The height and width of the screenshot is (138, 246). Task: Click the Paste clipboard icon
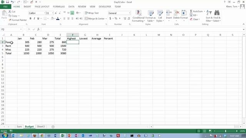[x=4, y=13]
